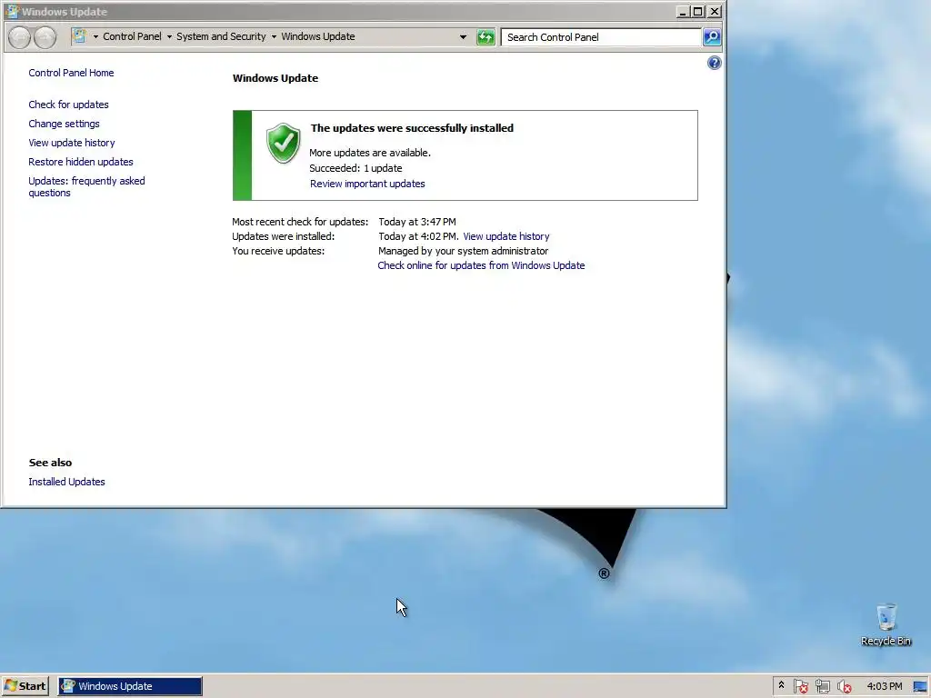Screen dimensions: 931x698
Task: Click the green Refresh button
Action: click(x=486, y=36)
